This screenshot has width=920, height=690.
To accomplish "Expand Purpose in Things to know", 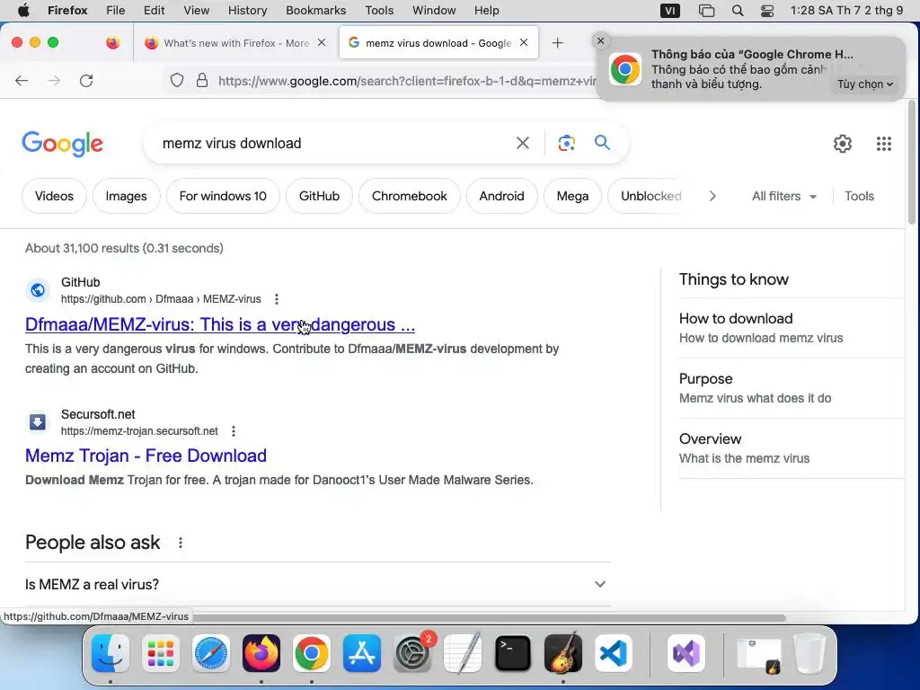I will point(792,388).
